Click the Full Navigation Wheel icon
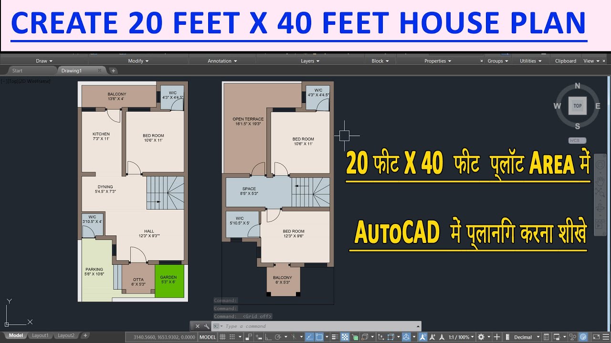 coord(600,165)
